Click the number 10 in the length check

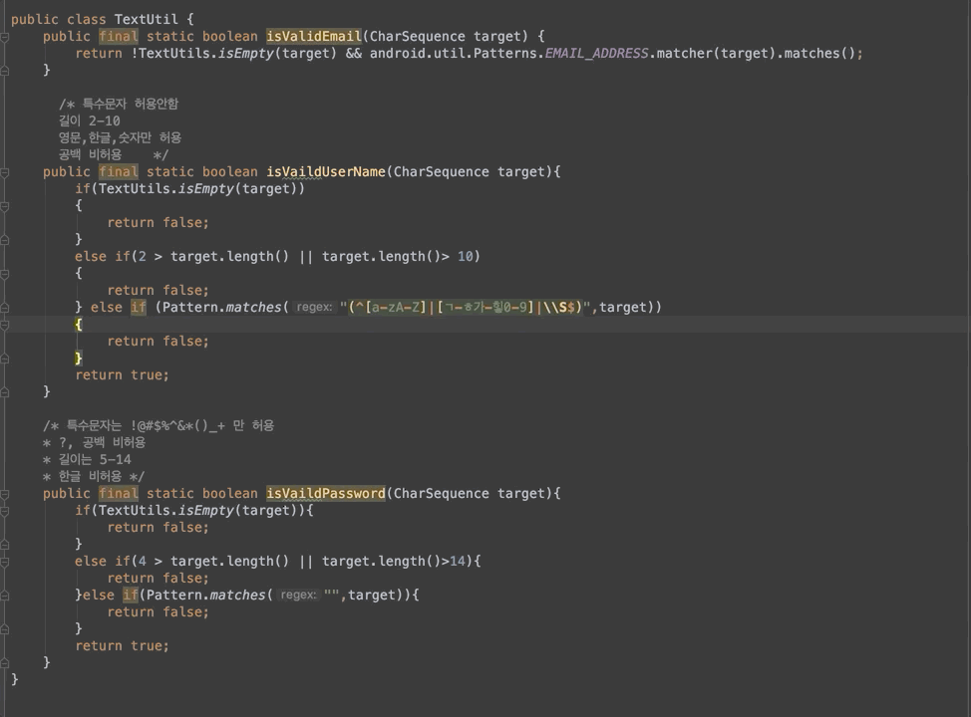[466, 256]
